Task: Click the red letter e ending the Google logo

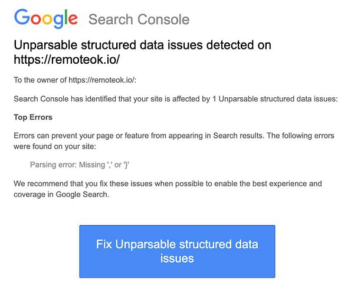Action: pyautogui.click(x=72, y=19)
